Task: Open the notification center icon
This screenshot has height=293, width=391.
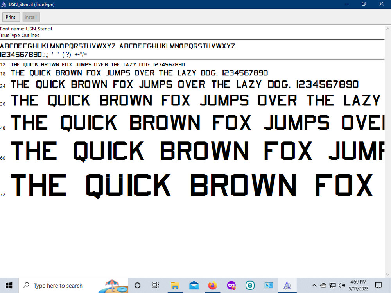Action: pyautogui.click(x=378, y=286)
